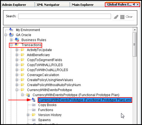142x125 pixels.
Task: Collapse the top-level CurrencyWithEventsPrototype folder
Action: [x=17, y=90]
